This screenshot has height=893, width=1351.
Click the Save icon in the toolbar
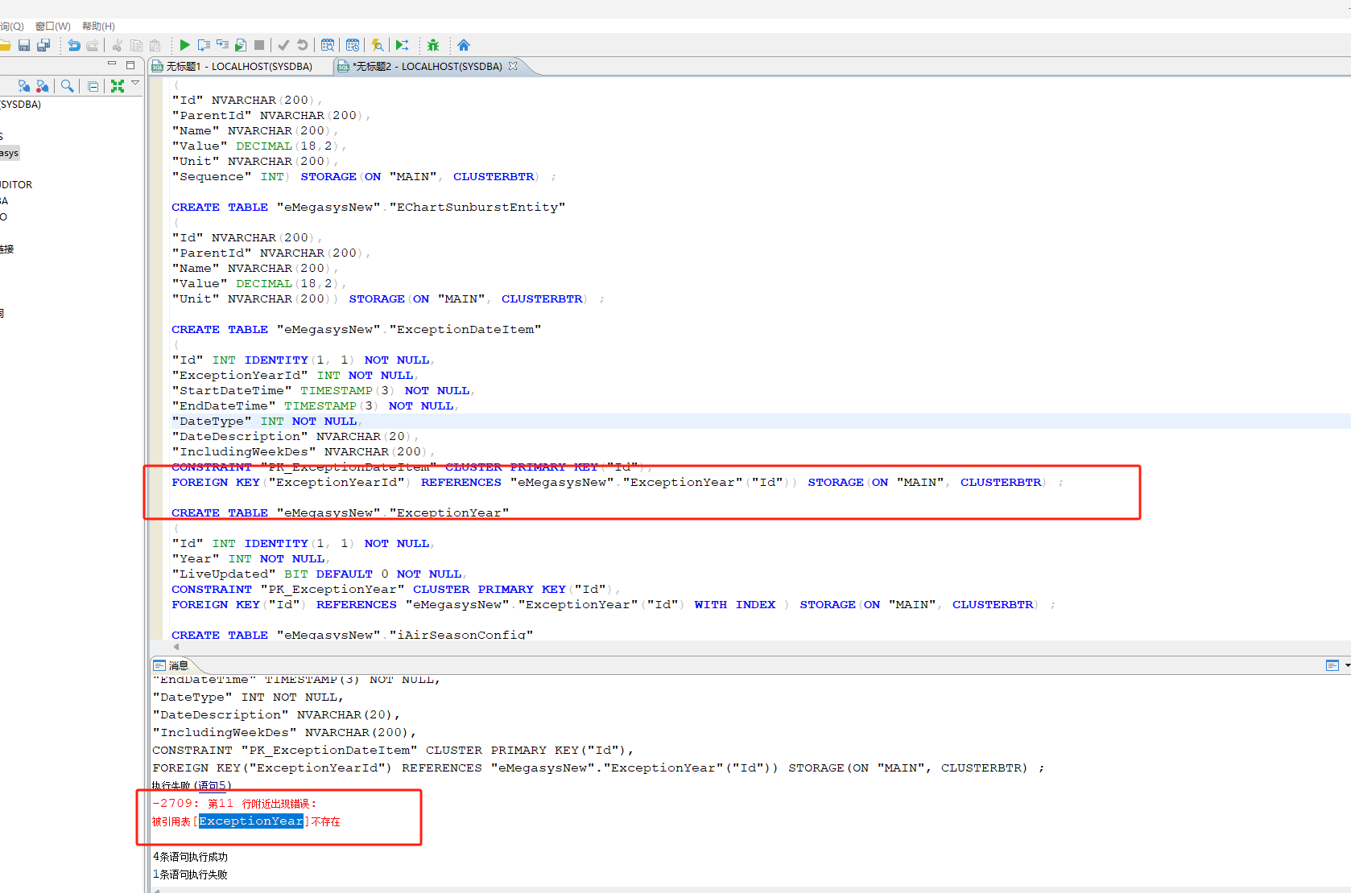24,45
